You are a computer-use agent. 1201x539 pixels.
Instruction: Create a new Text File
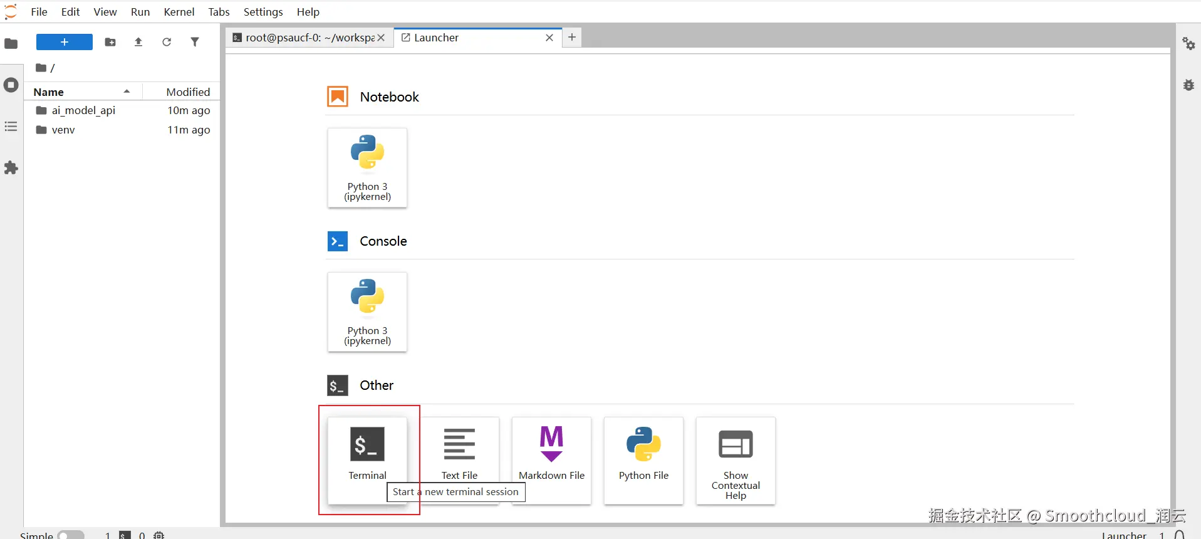[459, 461]
